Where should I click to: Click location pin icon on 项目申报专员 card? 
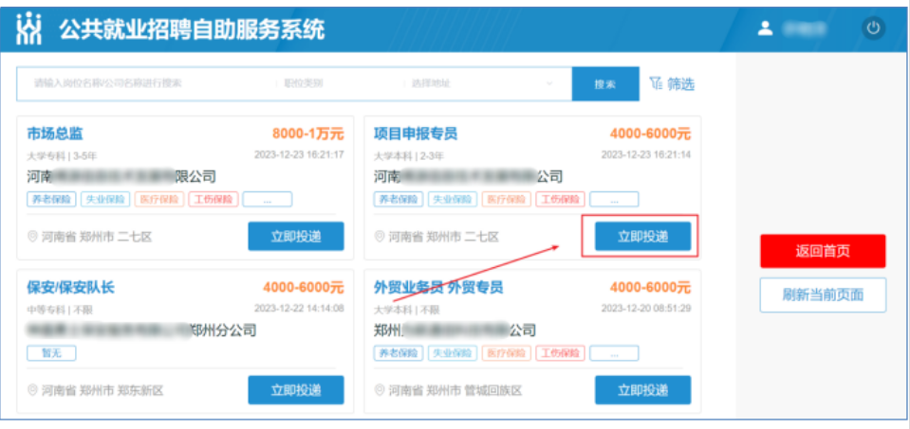click(x=380, y=237)
